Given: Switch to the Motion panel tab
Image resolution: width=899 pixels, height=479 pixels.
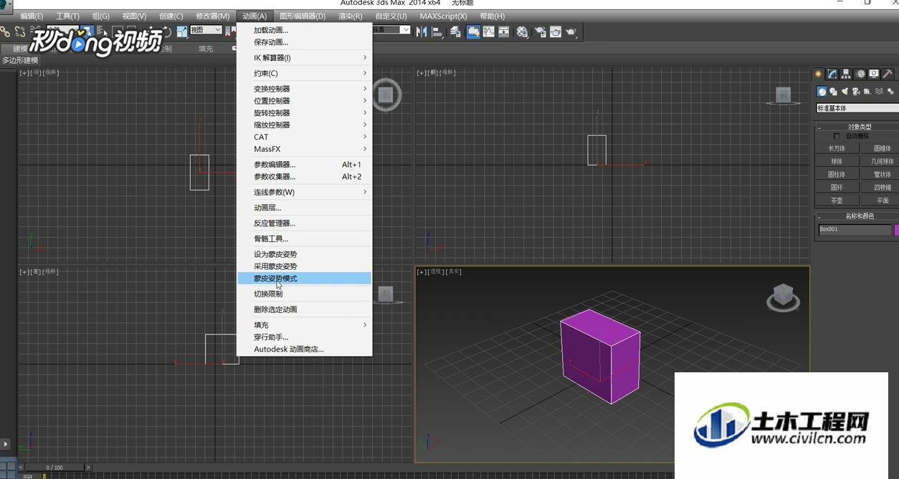Looking at the screenshot, I should pos(860,74).
